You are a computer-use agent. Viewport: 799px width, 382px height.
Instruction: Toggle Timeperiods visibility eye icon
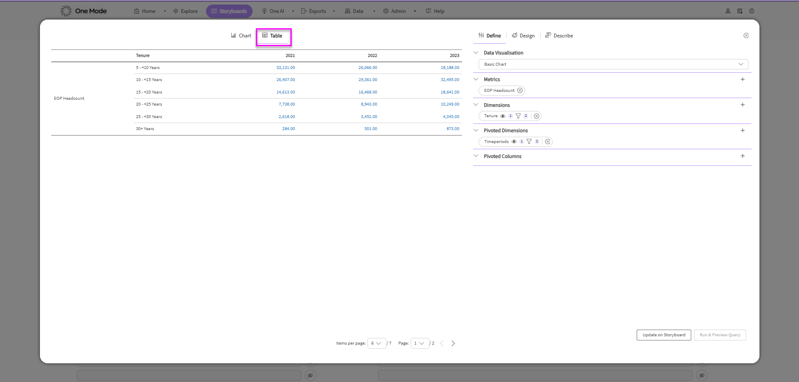pyautogui.click(x=514, y=142)
